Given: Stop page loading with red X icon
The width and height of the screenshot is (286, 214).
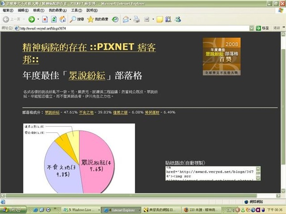Looking at the screenshot, I should (x=45, y=19).
